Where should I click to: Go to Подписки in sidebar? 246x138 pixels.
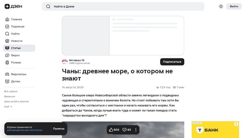[x=18, y=26]
